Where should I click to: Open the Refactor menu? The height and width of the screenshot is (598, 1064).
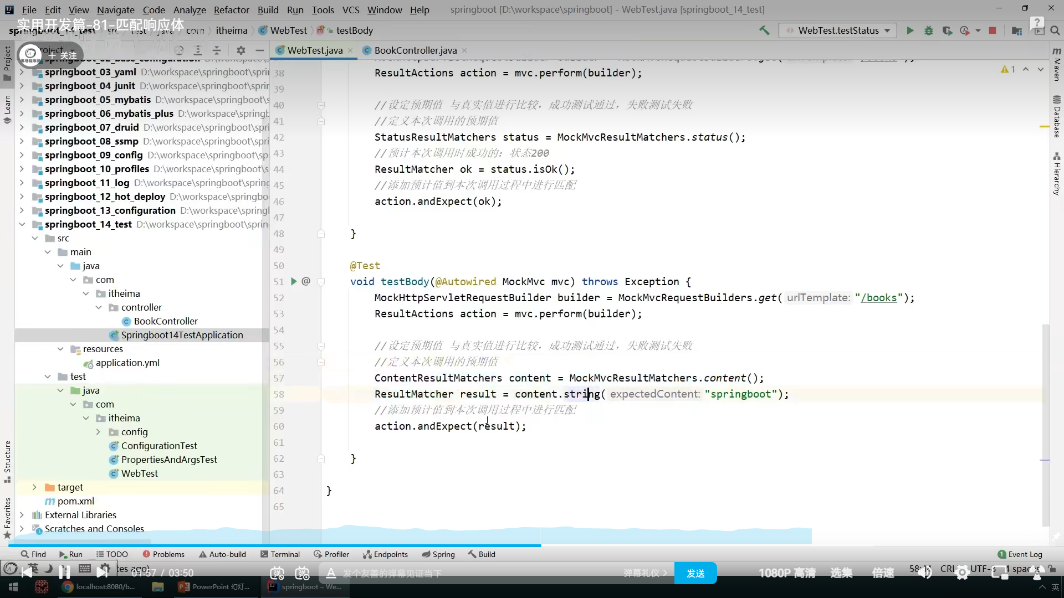(231, 9)
